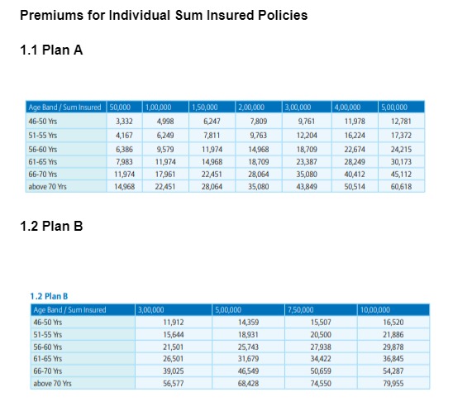472x402 pixels.
Task: Click the blue '1.2 Plan B' table caption
Action: 49,296
